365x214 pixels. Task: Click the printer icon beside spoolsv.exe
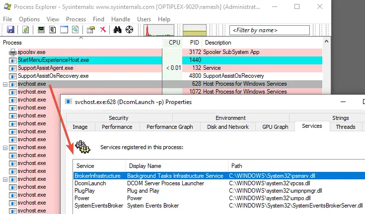(x=13, y=52)
